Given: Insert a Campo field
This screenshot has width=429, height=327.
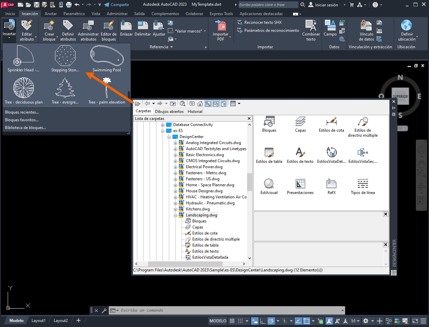Looking at the screenshot, I should coord(330,28).
